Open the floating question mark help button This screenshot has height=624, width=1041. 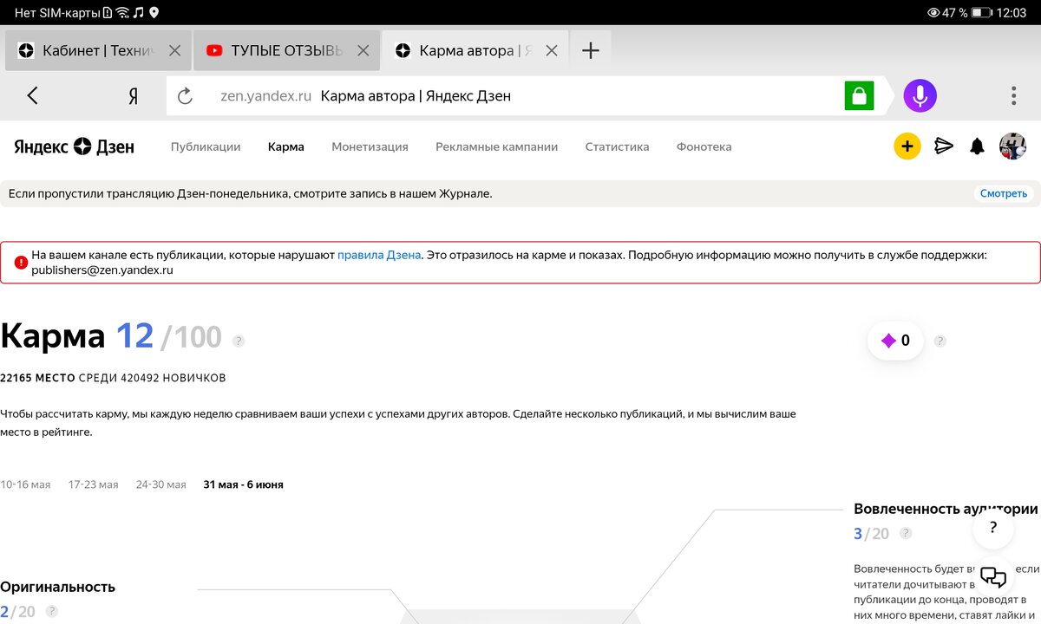(x=993, y=527)
